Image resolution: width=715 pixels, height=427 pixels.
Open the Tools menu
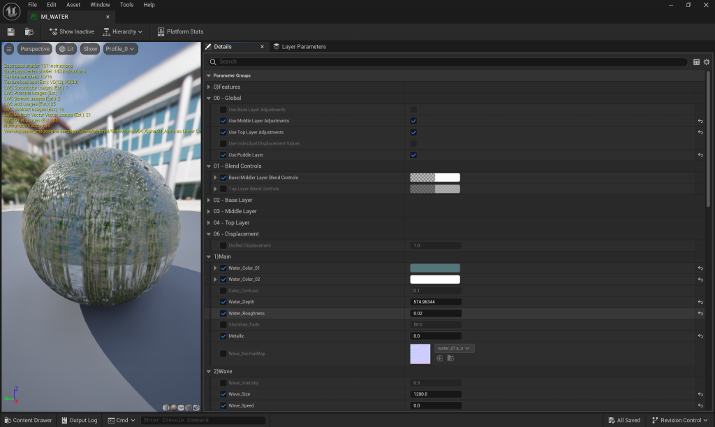coord(127,5)
